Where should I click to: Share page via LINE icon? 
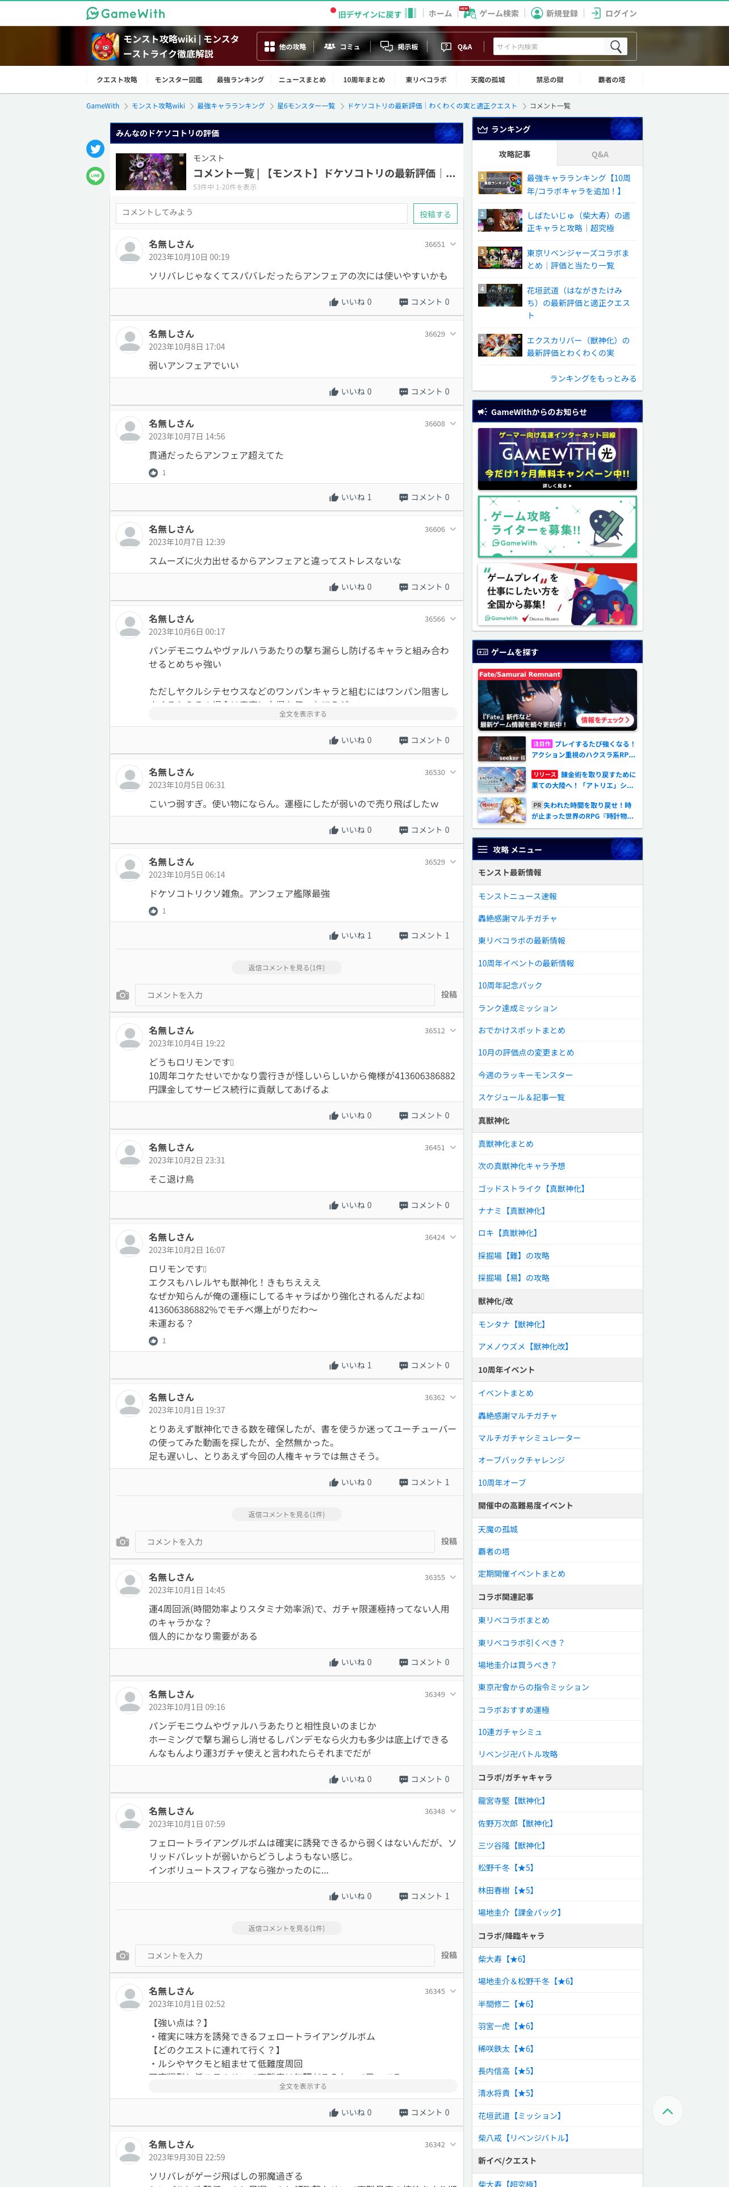(x=95, y=176)
